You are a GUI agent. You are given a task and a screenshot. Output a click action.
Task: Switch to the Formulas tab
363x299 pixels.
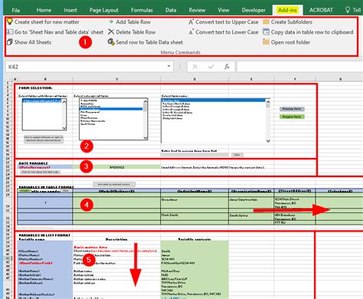[142, 10]
